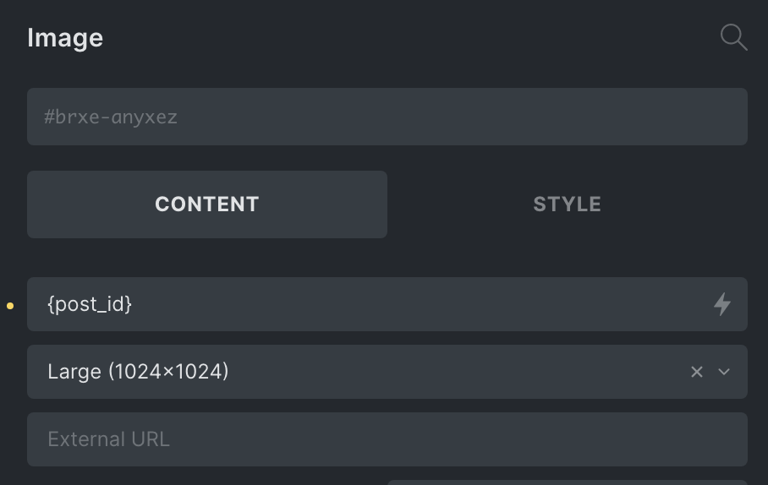Click the #brxe-anyxez placeholder text
768x485 pixels.
click(111, 117)
